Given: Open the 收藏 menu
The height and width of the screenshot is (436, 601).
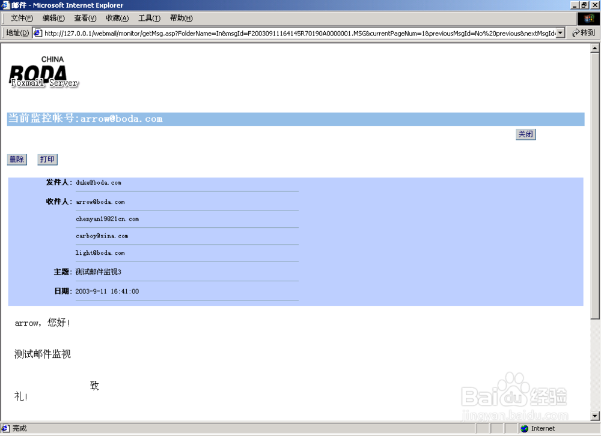Looking at the screenshot, I should tap(117, 18).
